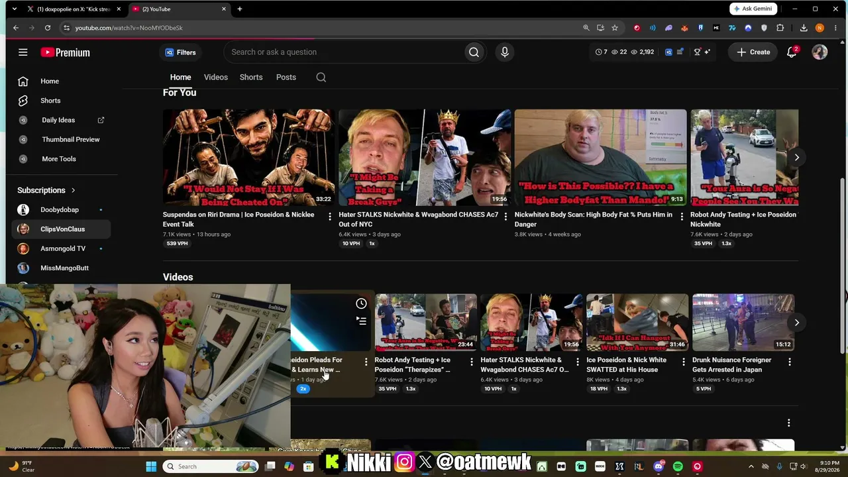Open the YouTube guide hamburger menu

pos(23,52)
